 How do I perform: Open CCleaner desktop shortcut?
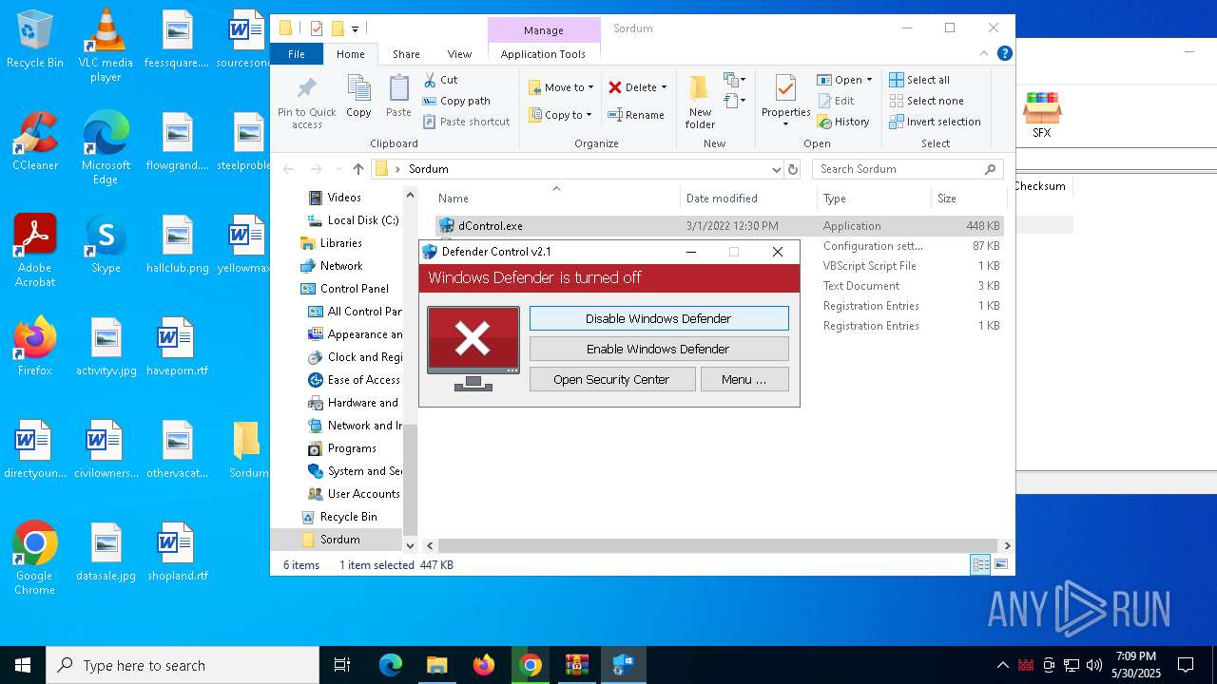point(35,142)
